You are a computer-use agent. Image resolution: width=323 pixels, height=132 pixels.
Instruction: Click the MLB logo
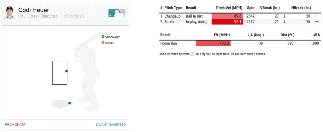117,13
